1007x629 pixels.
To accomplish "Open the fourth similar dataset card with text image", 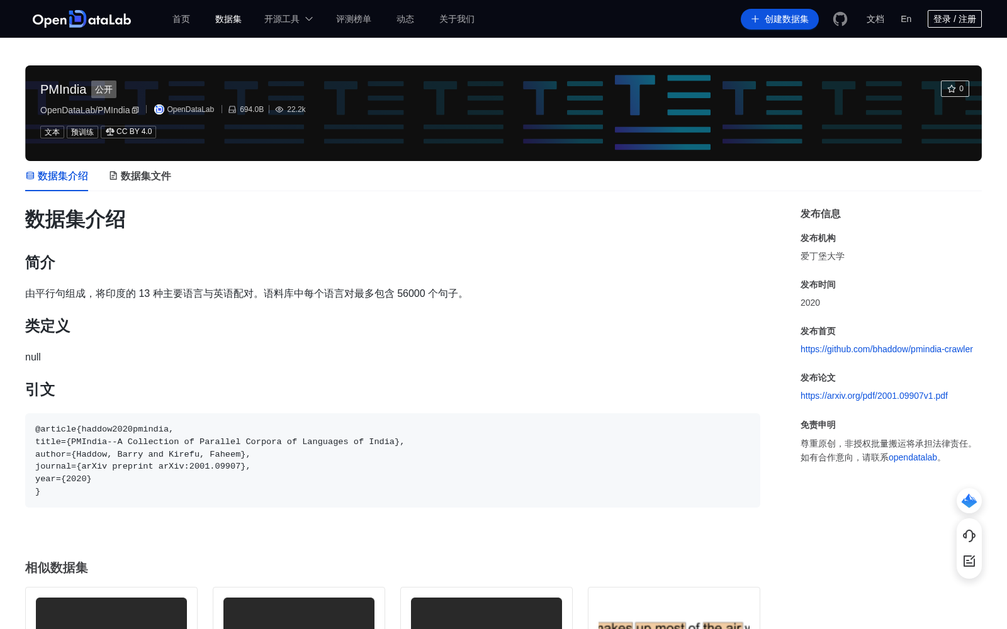I will click(674, 608).
